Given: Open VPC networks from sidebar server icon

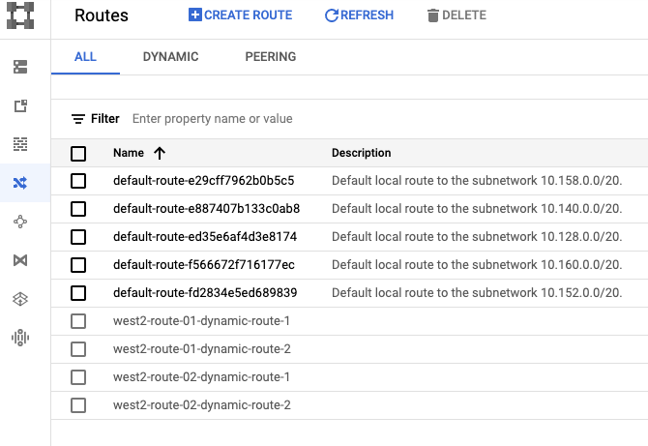Looking at the screenshot, I should point(20,67).
